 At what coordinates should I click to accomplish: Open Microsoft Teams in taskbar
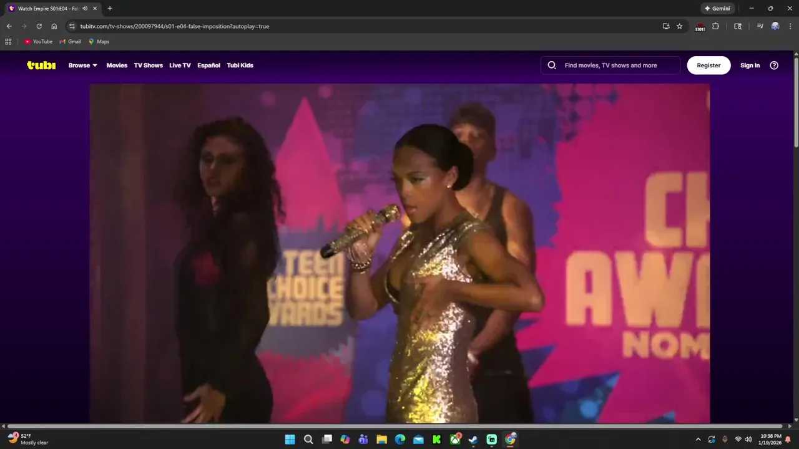[363, 440]
